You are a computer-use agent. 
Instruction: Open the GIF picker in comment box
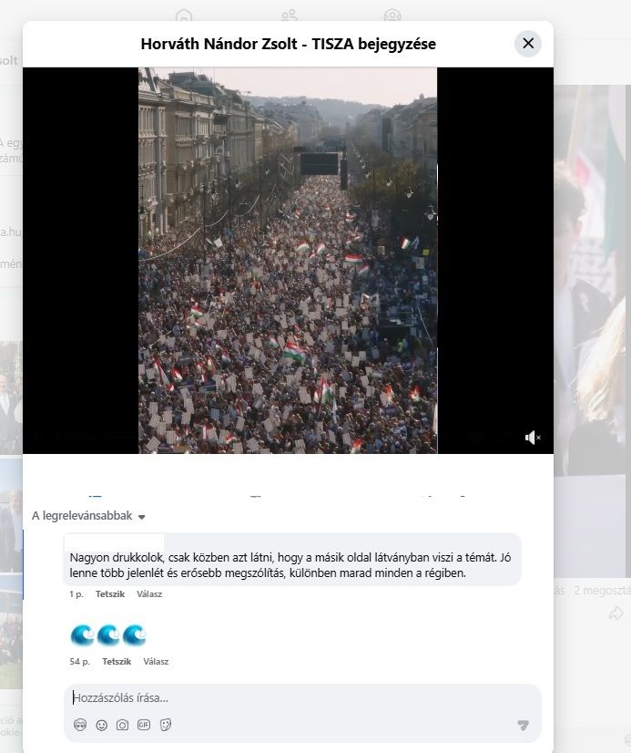(x=144, y=725)
